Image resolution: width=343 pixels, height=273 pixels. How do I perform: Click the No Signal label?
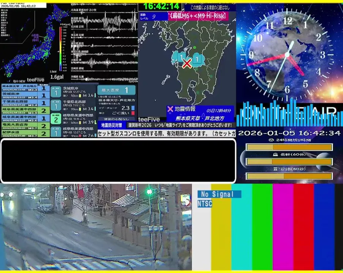[x=219, y=194]
